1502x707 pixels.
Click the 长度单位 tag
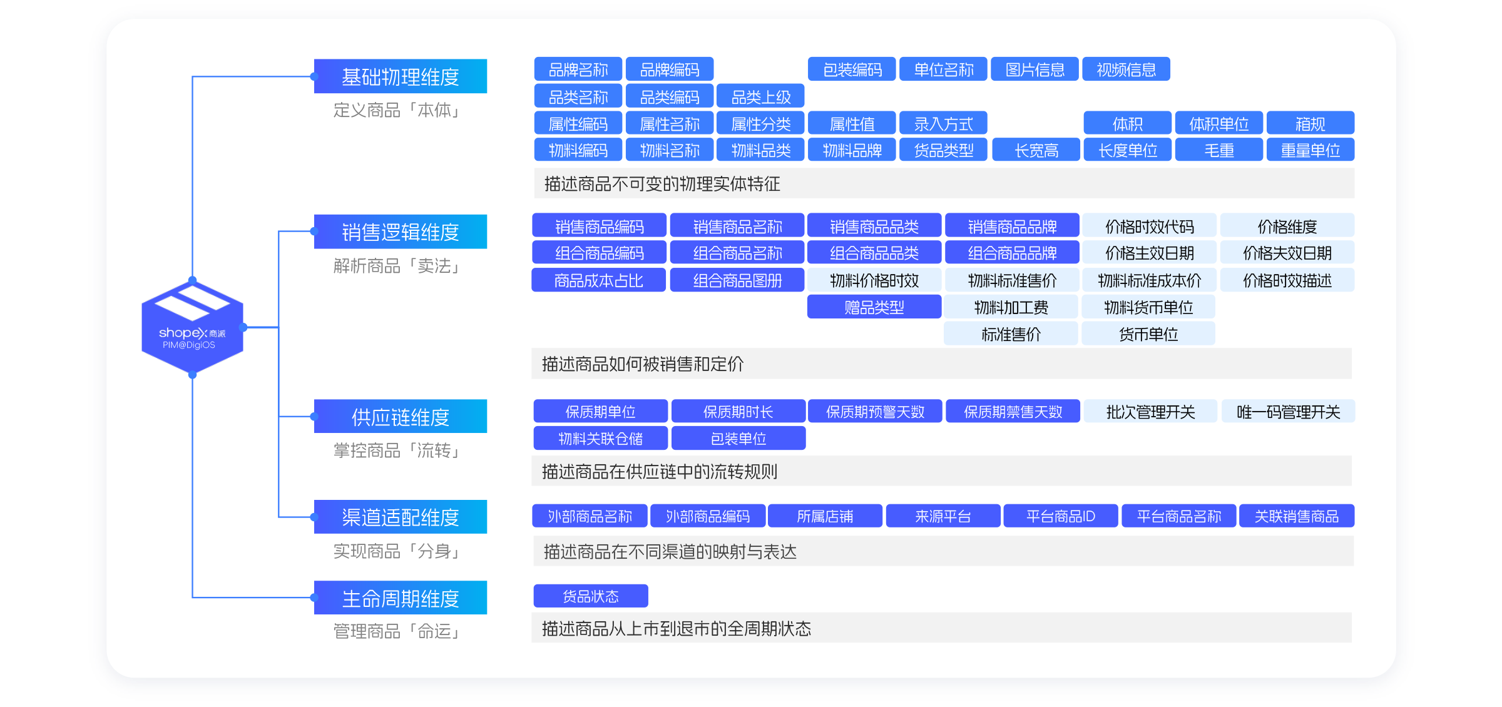(1128, 150)
